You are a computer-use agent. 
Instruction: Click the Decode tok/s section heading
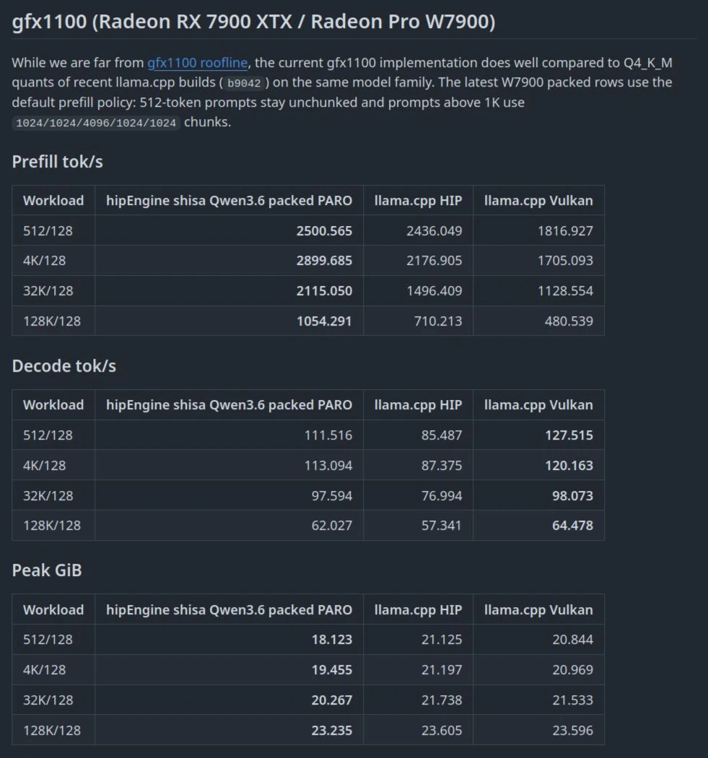click(x=64, y=366)
